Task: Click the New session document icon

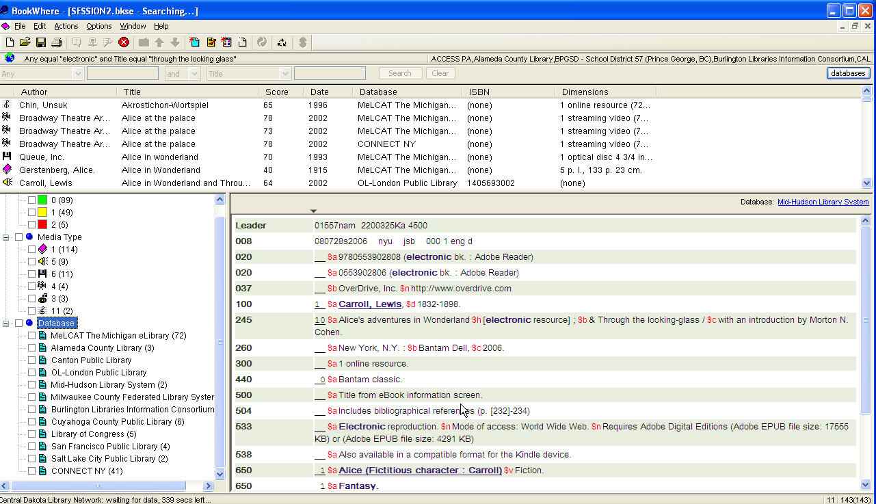Action: (10, 42)
